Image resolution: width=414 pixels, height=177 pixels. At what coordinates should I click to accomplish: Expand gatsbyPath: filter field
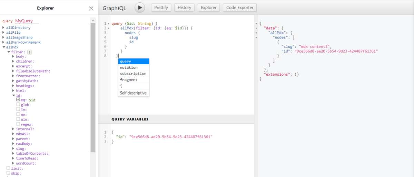(x=13, y=81)
